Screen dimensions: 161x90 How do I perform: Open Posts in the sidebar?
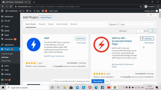coord(6,26)
